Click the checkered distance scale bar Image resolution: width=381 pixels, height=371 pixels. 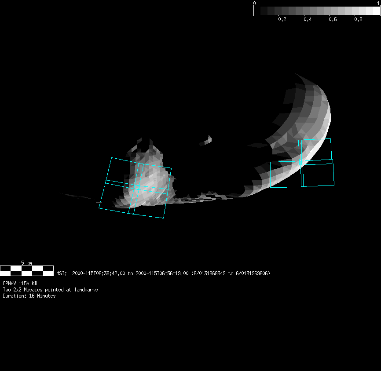tap(26, 270)
